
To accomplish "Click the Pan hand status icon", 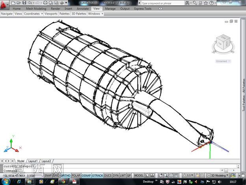I will (x=160, y=176).
